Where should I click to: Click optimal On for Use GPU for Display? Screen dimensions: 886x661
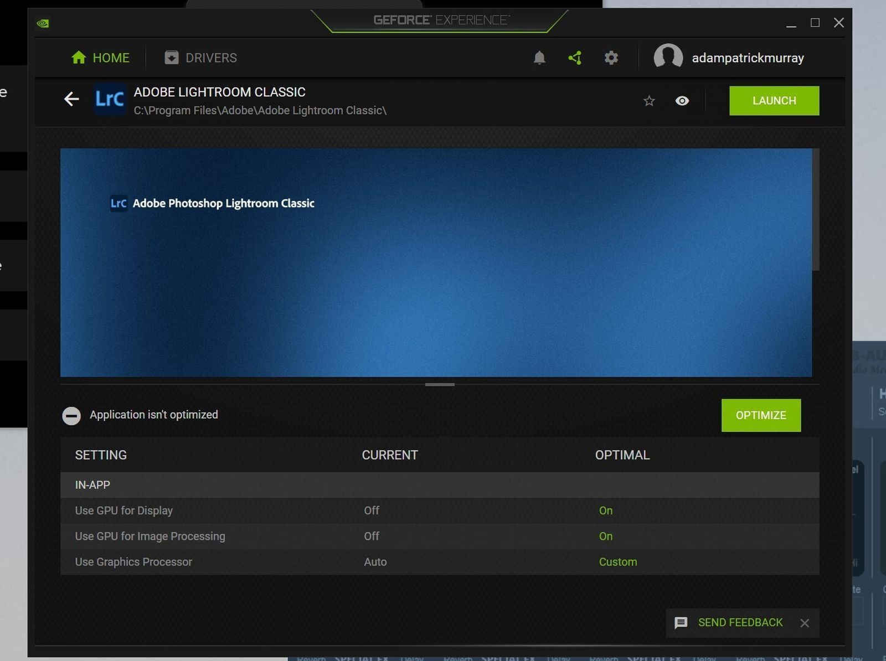(x=606, y=510)
